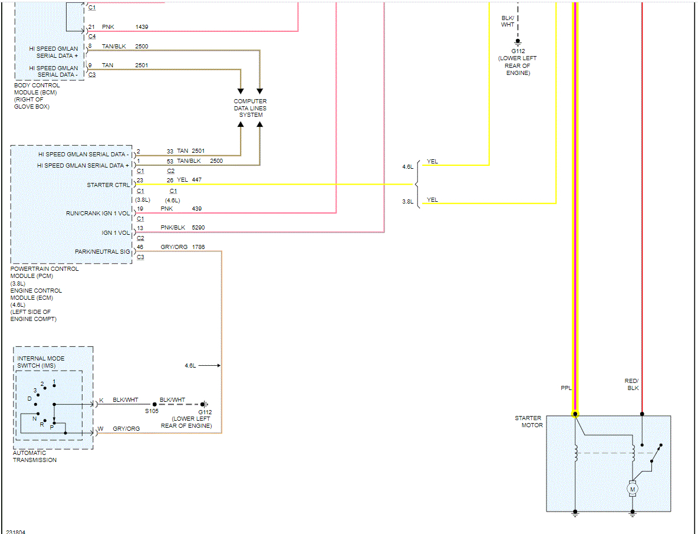Click the PNK 1439 circuit label

click(x=124, y=27)
